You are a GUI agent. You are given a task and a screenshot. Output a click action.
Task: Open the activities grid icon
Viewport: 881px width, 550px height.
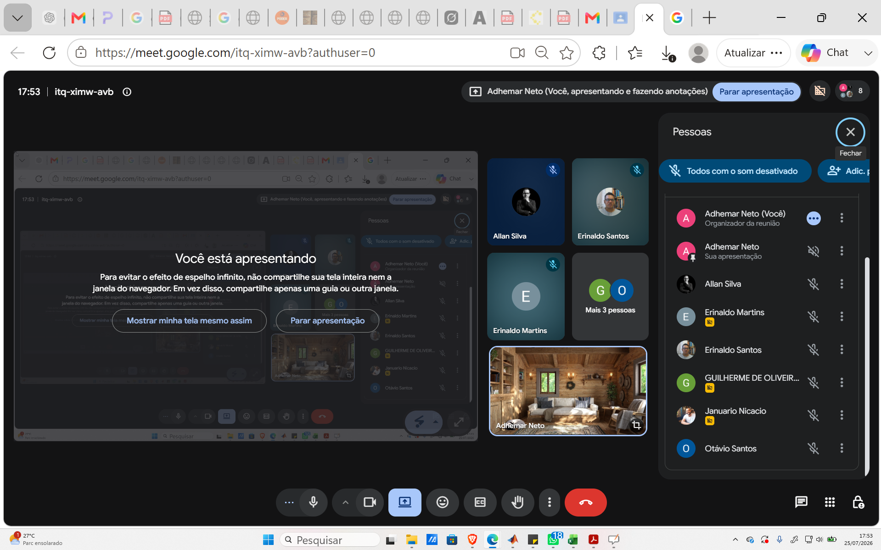830,502
